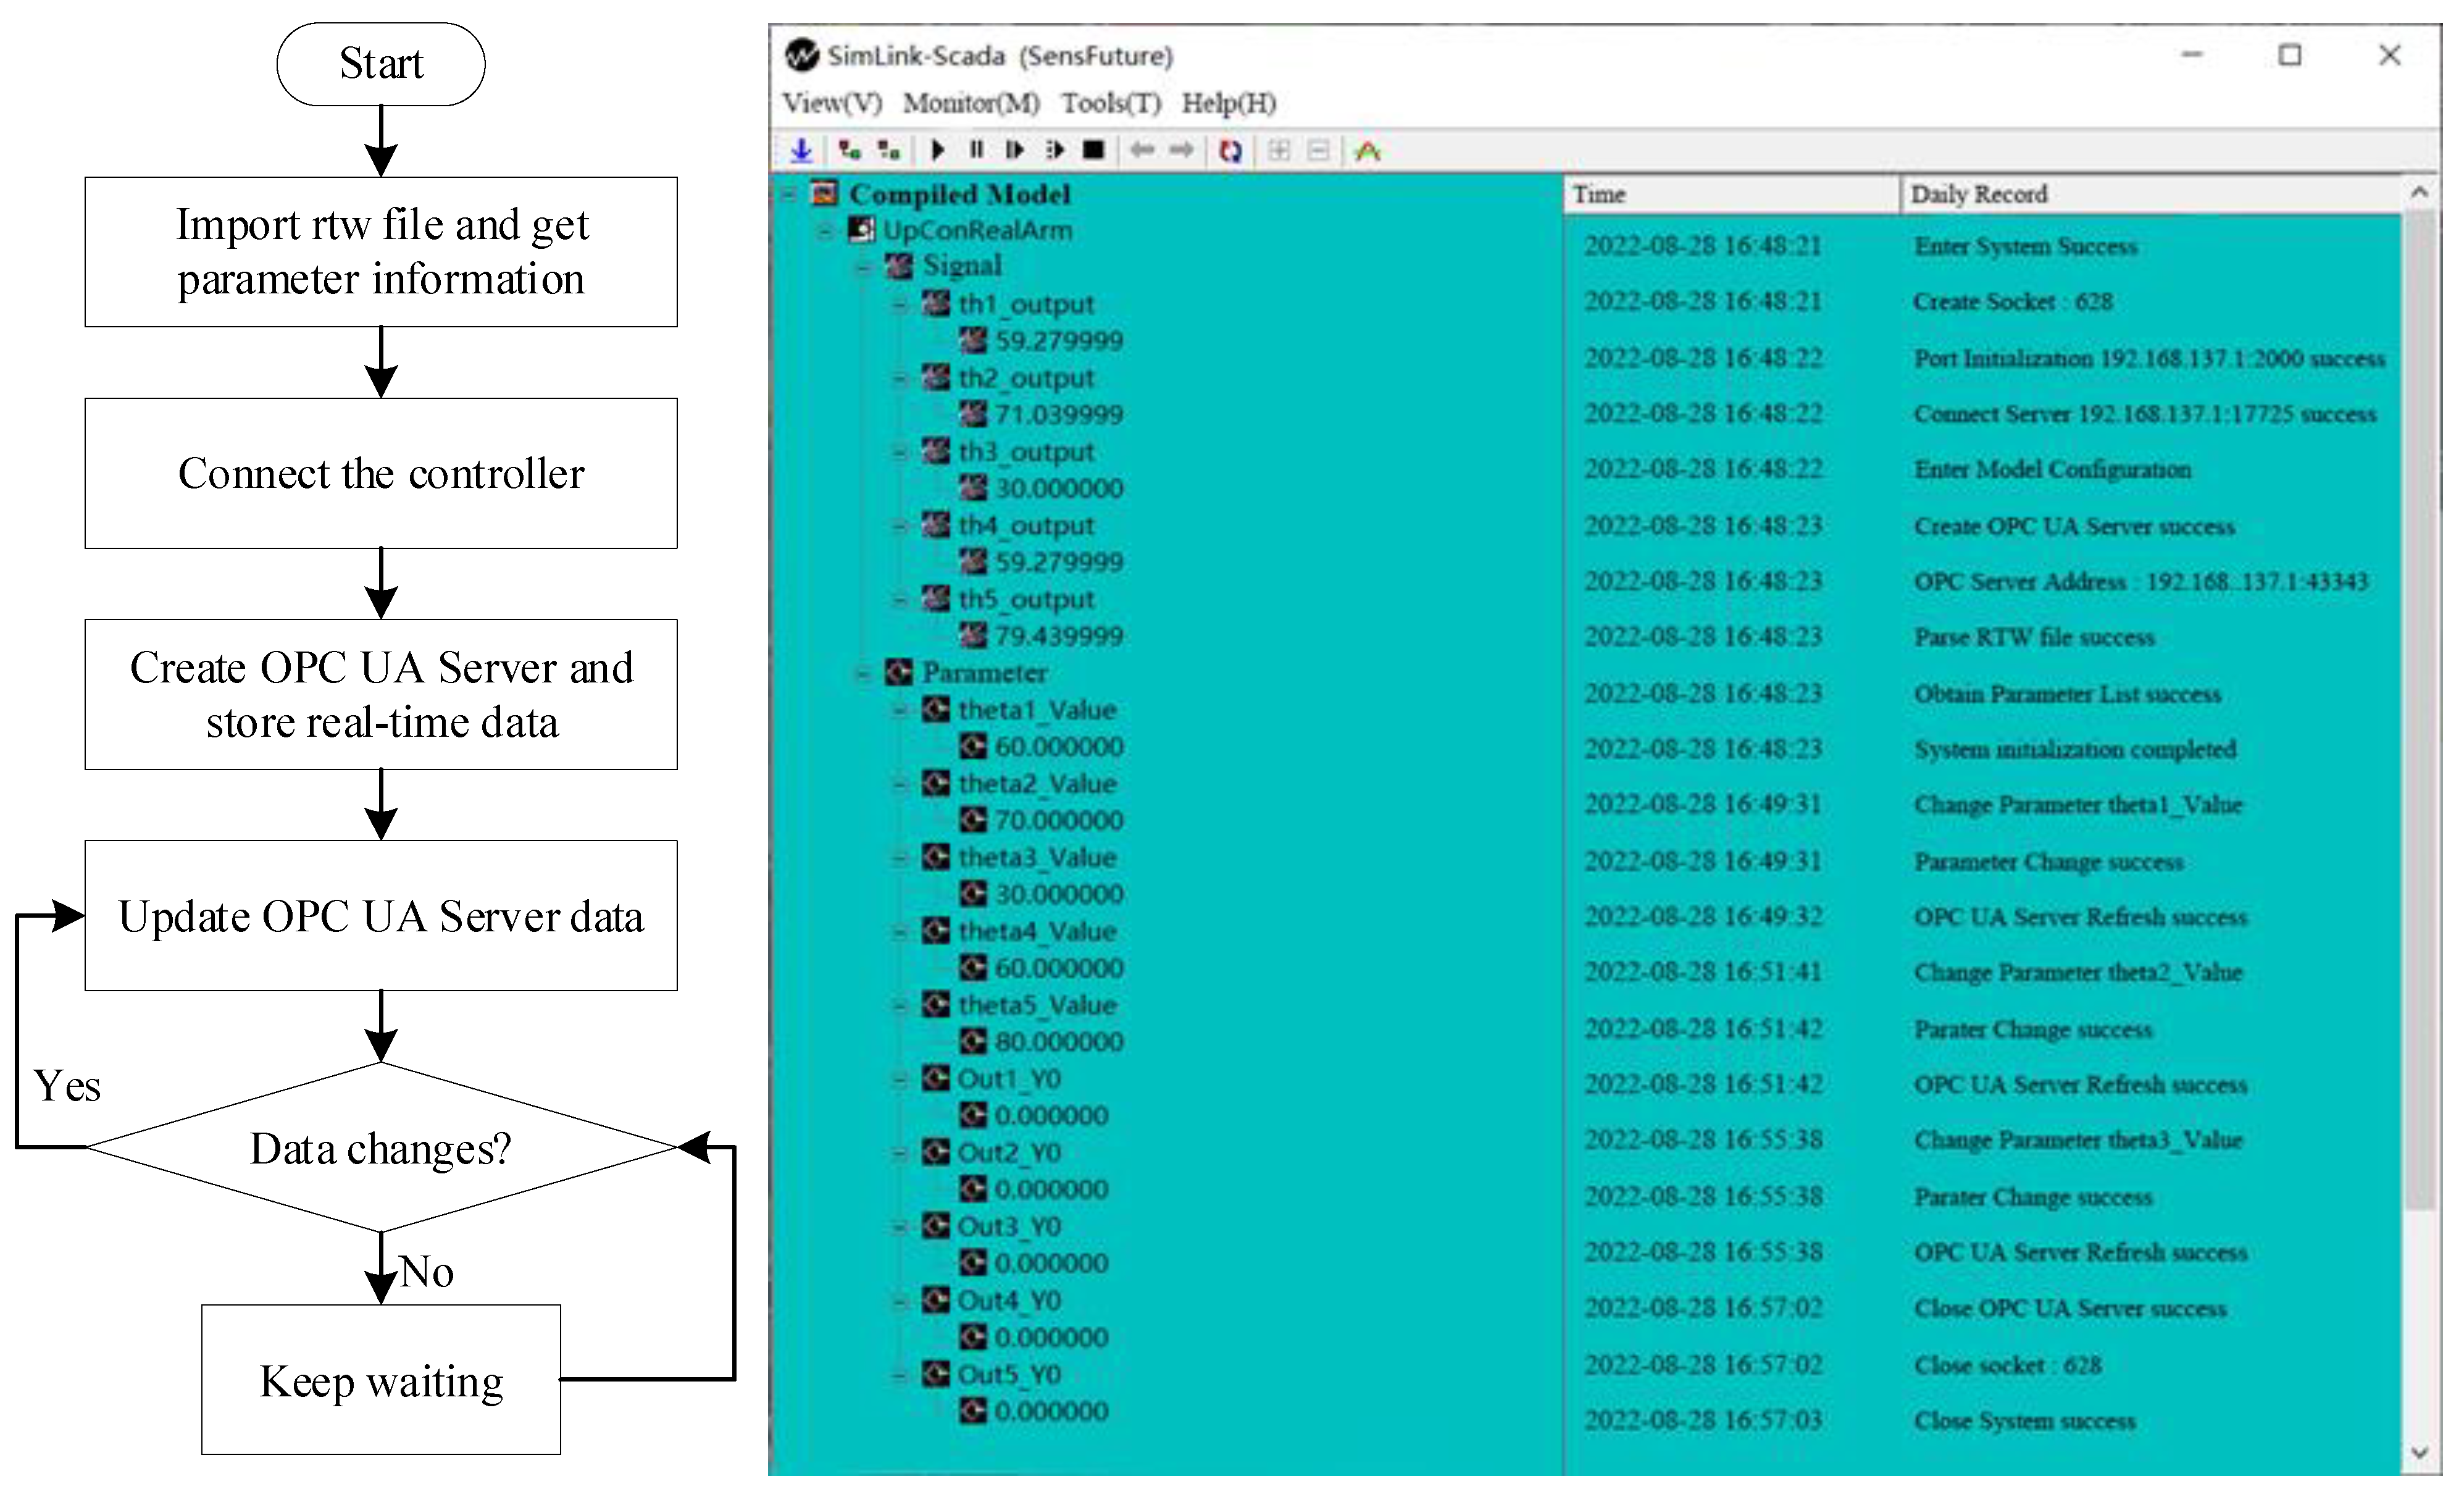2464x1497 pixels.
Task: Click the log scrollbar down arrow
Action: (x=2419, y=1452)
